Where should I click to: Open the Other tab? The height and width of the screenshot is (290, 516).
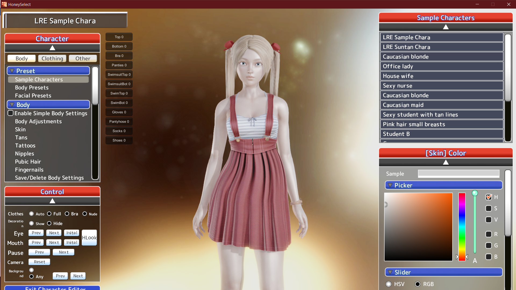coord(83,59)
